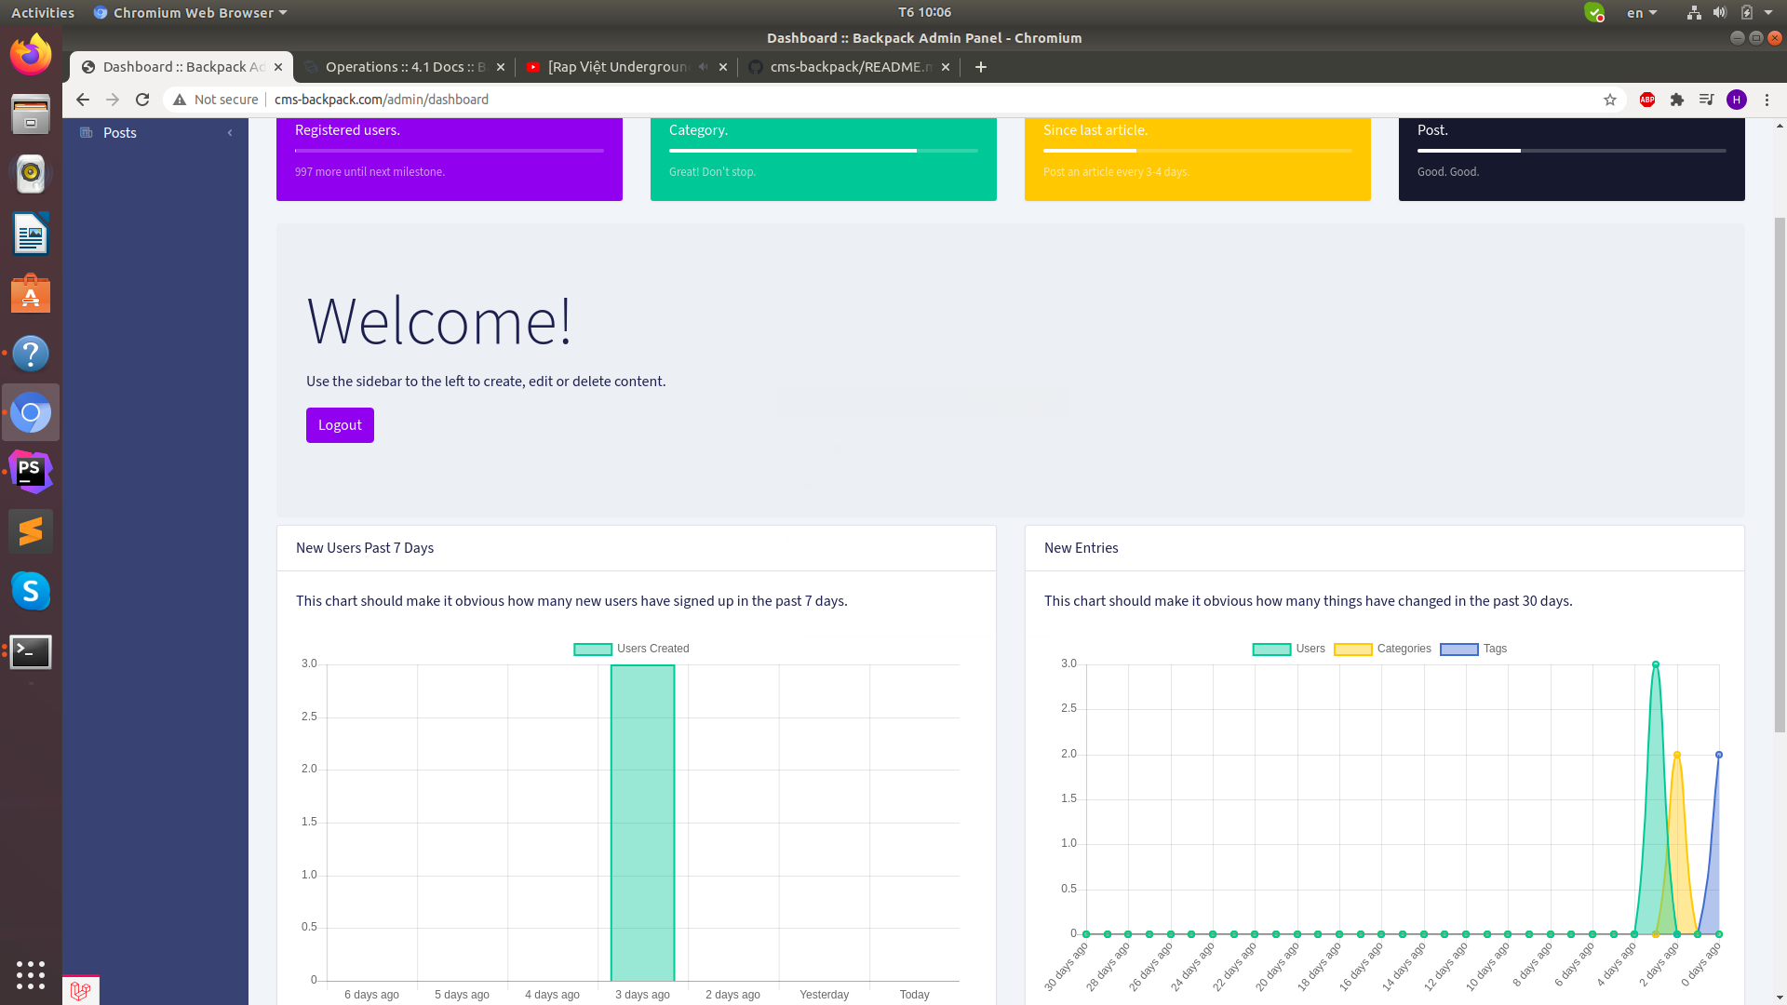Switch to cms-backpack README tab
This screenshot has height=1005, width=1787.
coord(849,67)
